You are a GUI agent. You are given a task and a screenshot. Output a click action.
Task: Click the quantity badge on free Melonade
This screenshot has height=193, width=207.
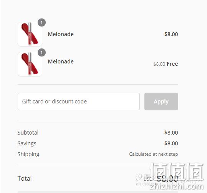[42, 53]
